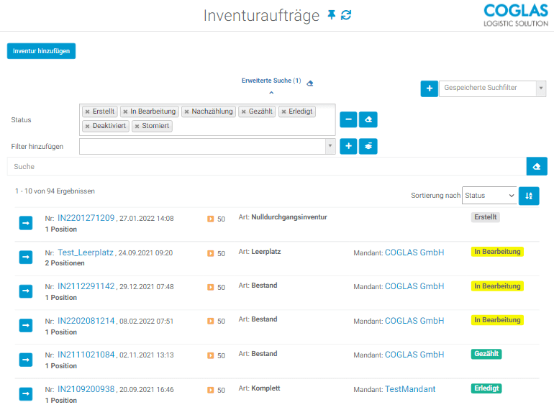Viewport: 554px width, 410px height.
Task: Open the Sortierung nach Status dropdown
Action: click(490, 196)
